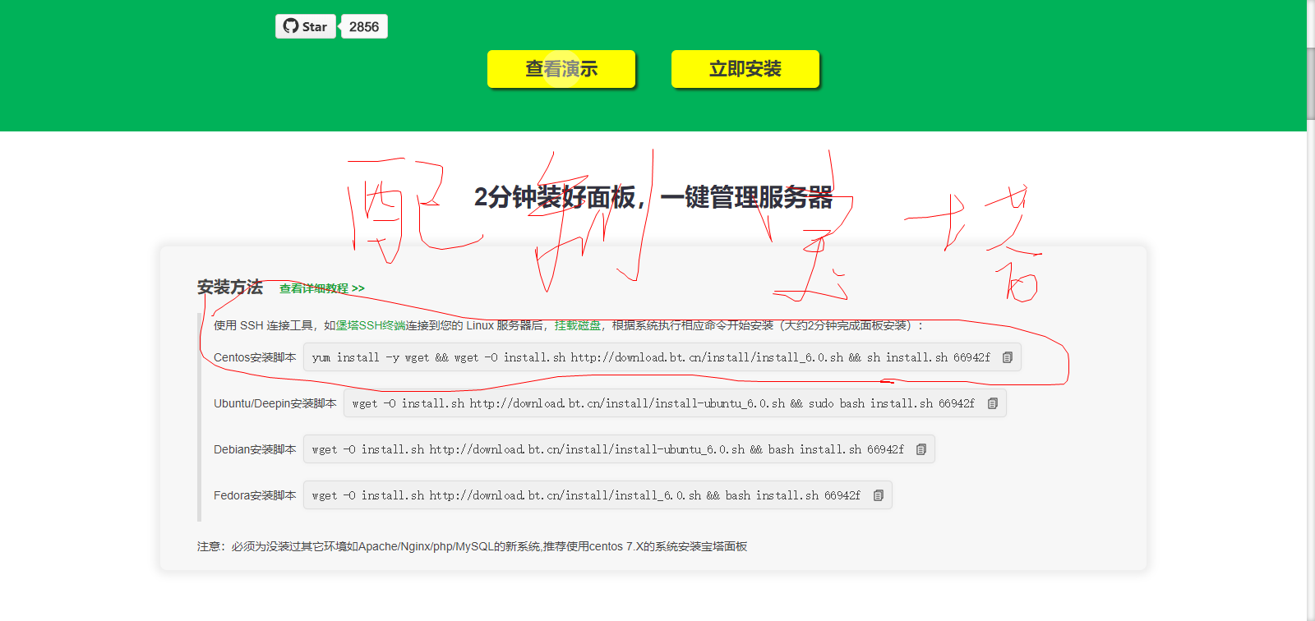Copy the Centos install script
This screenshot has height=621, width=1315.
coord(1008,357)
